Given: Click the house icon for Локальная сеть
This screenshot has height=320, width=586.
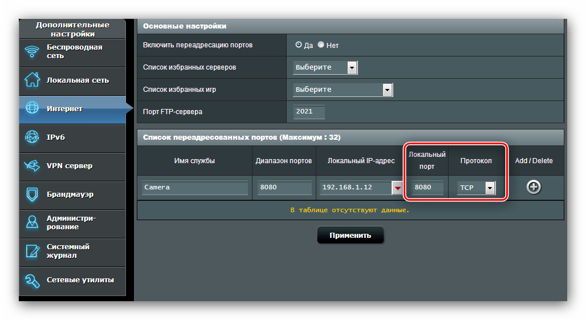Looking at the screenshot, I should (x=32, y=80).
